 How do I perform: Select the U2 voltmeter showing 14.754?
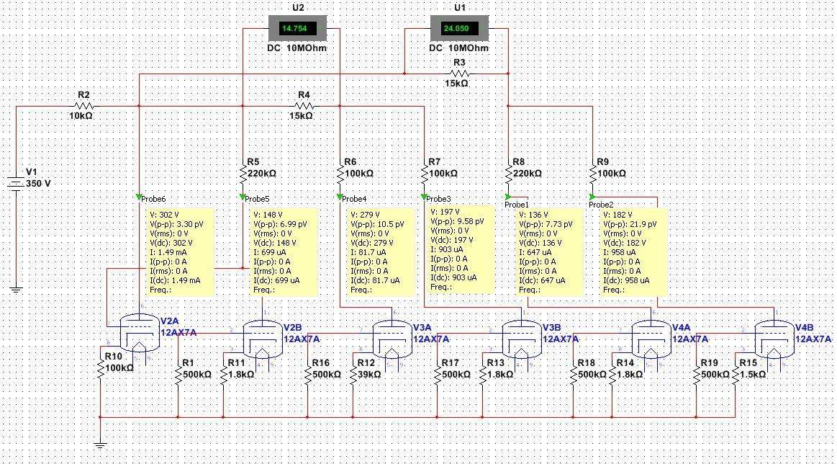point(297,29)
